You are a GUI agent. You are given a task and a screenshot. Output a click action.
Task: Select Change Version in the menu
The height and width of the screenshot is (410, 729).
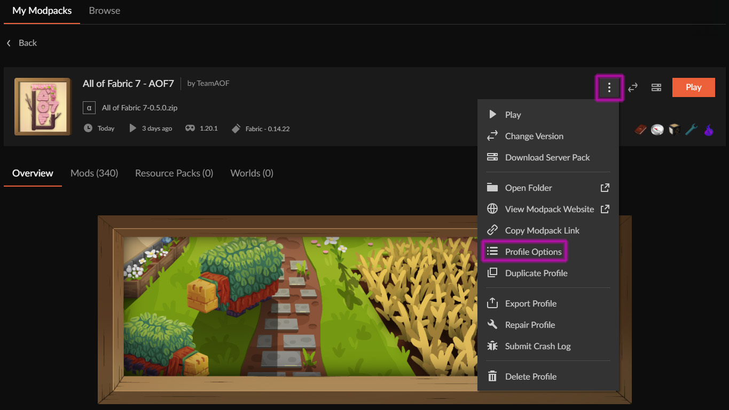click(x=548, y=136)
